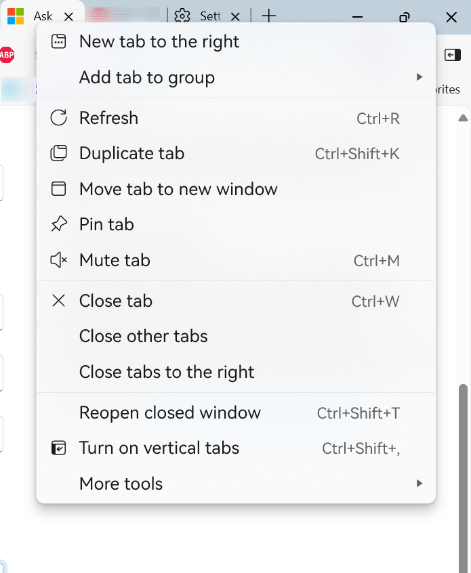The image size is (471, 573).
Task: Click the Turn on vertical tabs icon
Action: (x=58, y=448)
